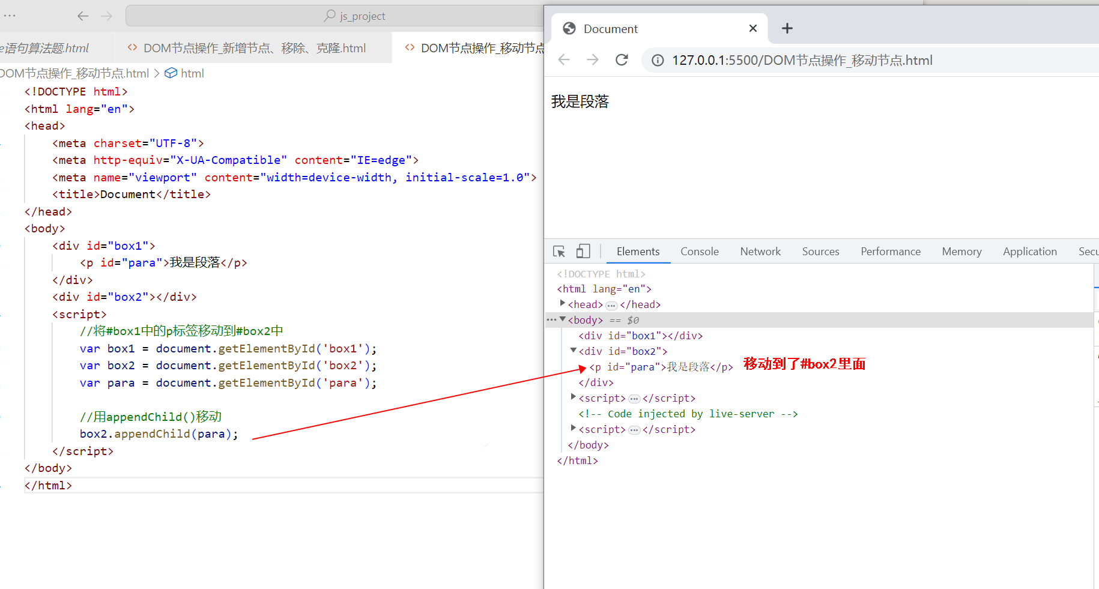Select the div id="box1" node in DevTools

(x=640, y=336)
